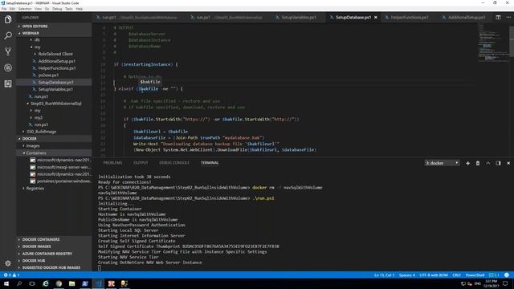Open the Action Center notification icon
The width and height of the screenshot is (514, 289).
[x=505, y=283]
